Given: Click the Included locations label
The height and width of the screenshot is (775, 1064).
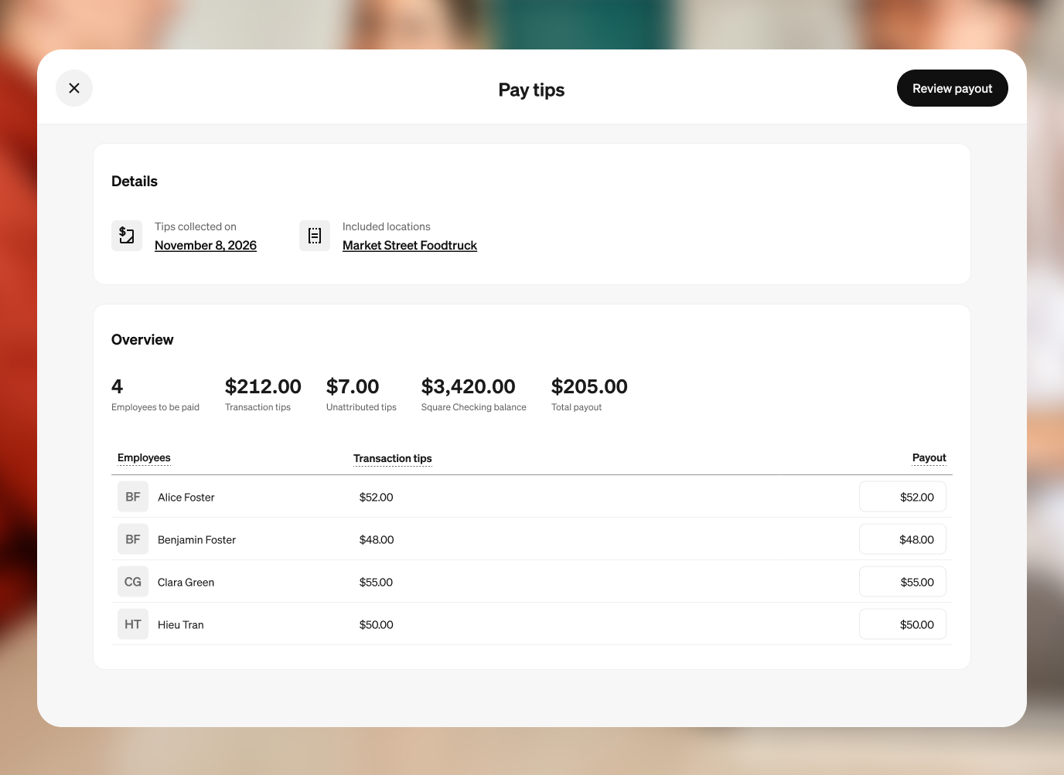Looking at the screenshot, I should pos(387,226).
